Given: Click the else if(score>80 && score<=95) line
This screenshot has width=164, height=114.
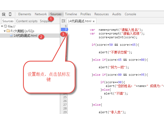Looking at the screenshot, I should pos(120,75).
